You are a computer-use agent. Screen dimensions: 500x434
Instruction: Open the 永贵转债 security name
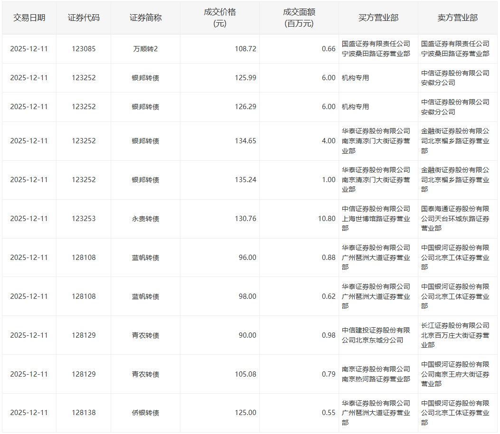click(146, 219)
